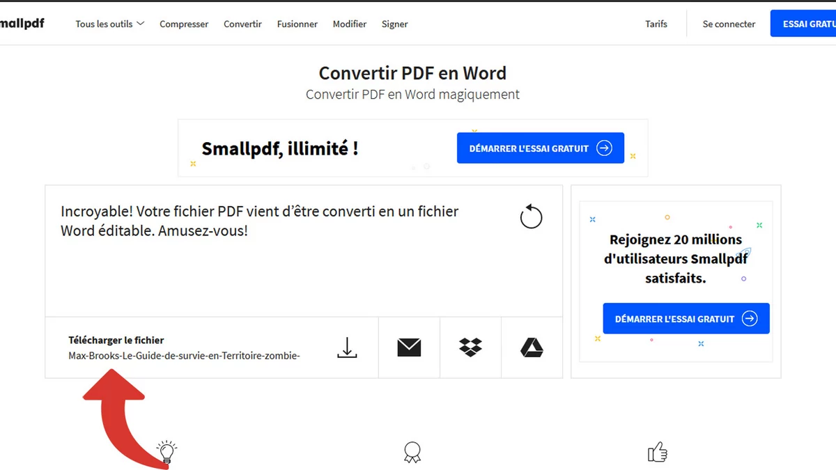The image size is (836, 470).
Task: Go to the Tarifs page
Action: [x=656, y=24]
